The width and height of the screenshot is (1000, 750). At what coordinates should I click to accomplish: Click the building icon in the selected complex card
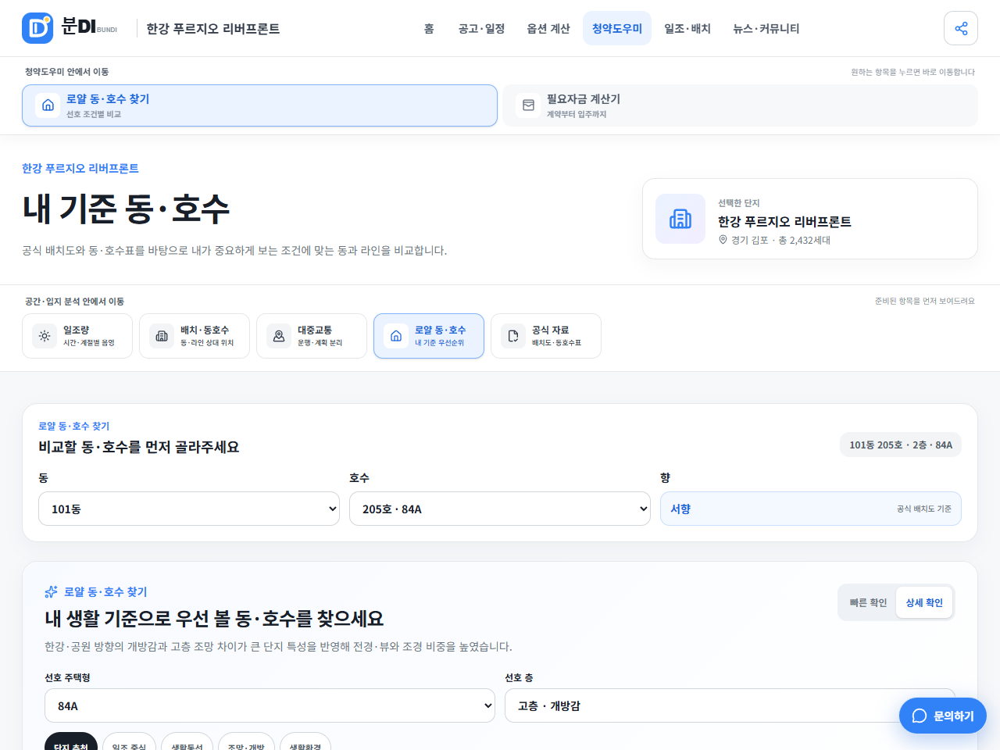[680, 219]
